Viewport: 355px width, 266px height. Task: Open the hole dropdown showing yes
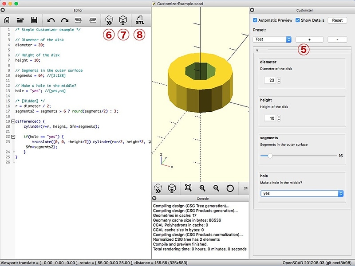pyautogui.click(x=302, y=193)
